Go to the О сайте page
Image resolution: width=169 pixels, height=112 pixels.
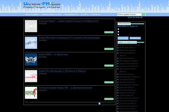coord(84,14)
